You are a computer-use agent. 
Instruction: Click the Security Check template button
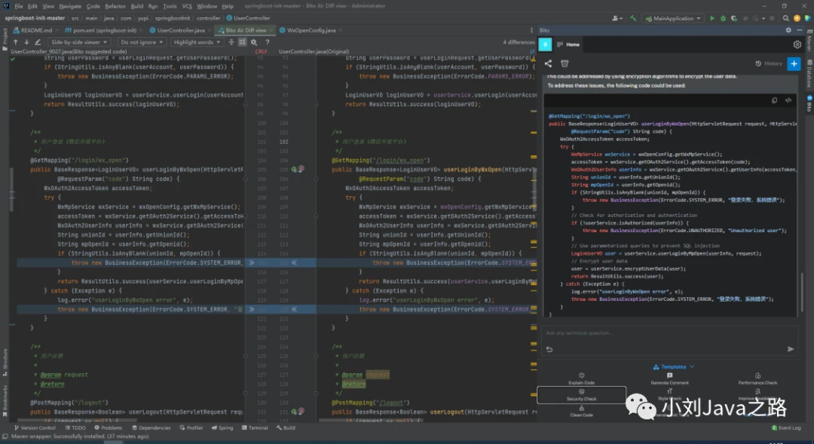click(x=581, y=395)
